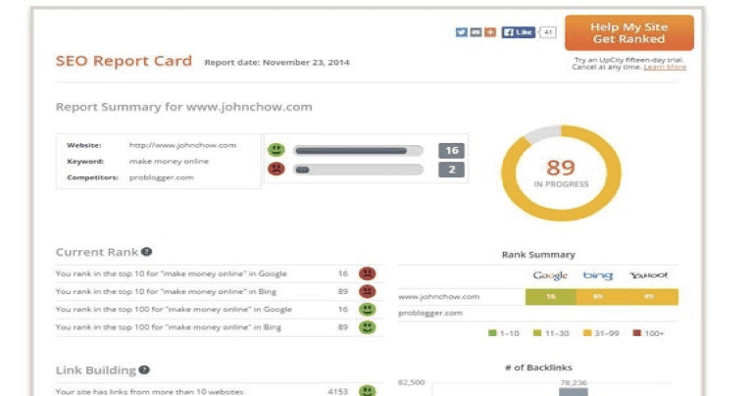Click the 16 passed count badge

coord(451,151)
